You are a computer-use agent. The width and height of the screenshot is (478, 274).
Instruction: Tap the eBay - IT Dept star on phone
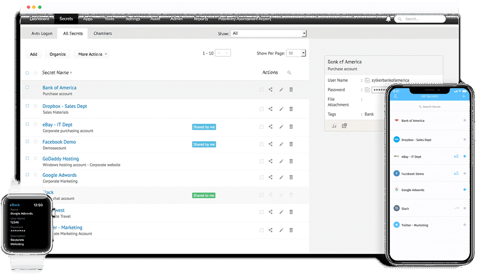465,156
